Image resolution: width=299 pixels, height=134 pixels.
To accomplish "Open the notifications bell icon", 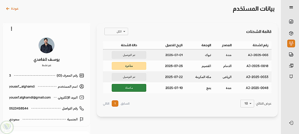I will click(x=291, y=77).
